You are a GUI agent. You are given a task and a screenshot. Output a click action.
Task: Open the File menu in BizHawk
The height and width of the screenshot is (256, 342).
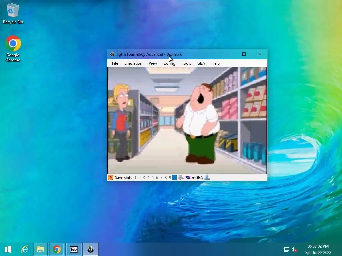[115, 63]
